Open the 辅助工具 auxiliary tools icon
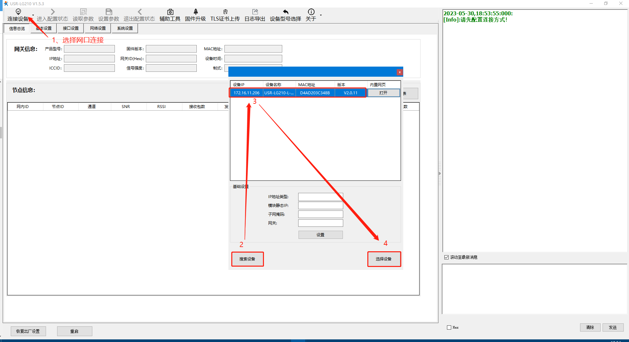The width and height of the screenshot is (629, 342). click(170, 12)
